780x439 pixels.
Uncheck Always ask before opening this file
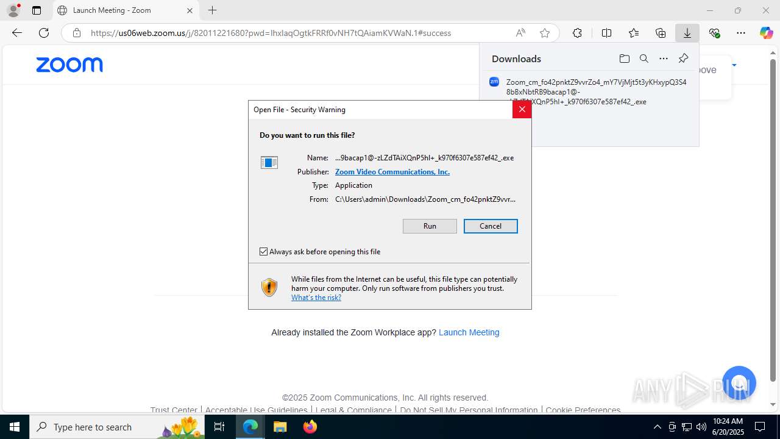[x=264, y=252]
